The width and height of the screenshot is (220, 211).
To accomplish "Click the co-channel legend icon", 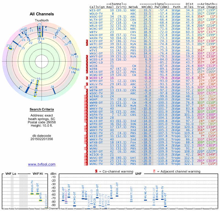I will (96, 171).
